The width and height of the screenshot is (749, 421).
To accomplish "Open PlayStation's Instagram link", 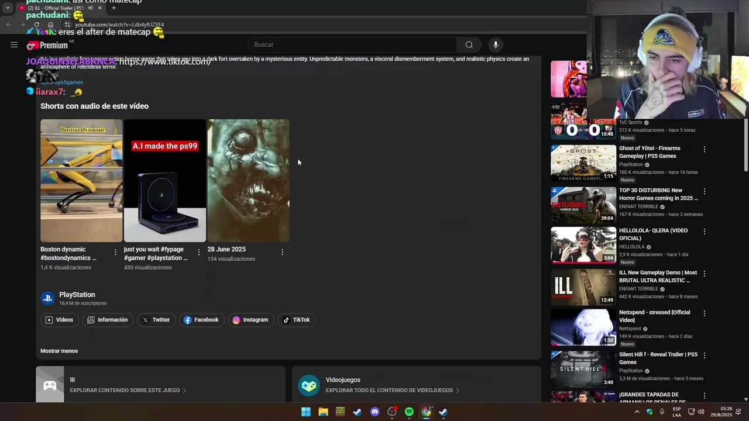I will point(250,320).
